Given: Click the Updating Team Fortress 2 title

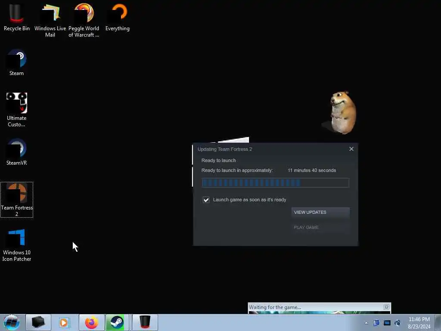Looking at the screenshot, I should click(225, 149).
